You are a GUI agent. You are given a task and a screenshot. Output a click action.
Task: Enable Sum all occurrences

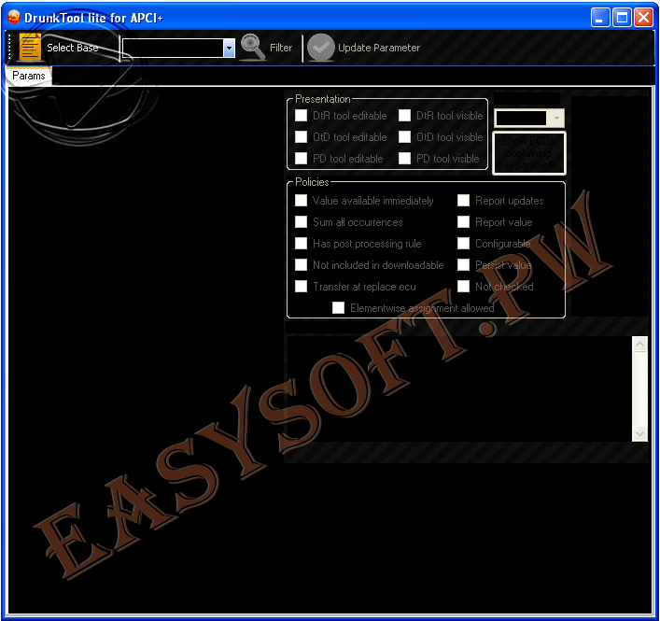click(301, 222)
